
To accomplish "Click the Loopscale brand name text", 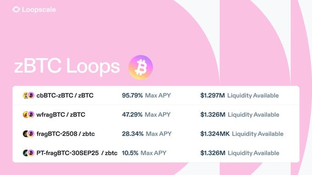I will [39, 10].
